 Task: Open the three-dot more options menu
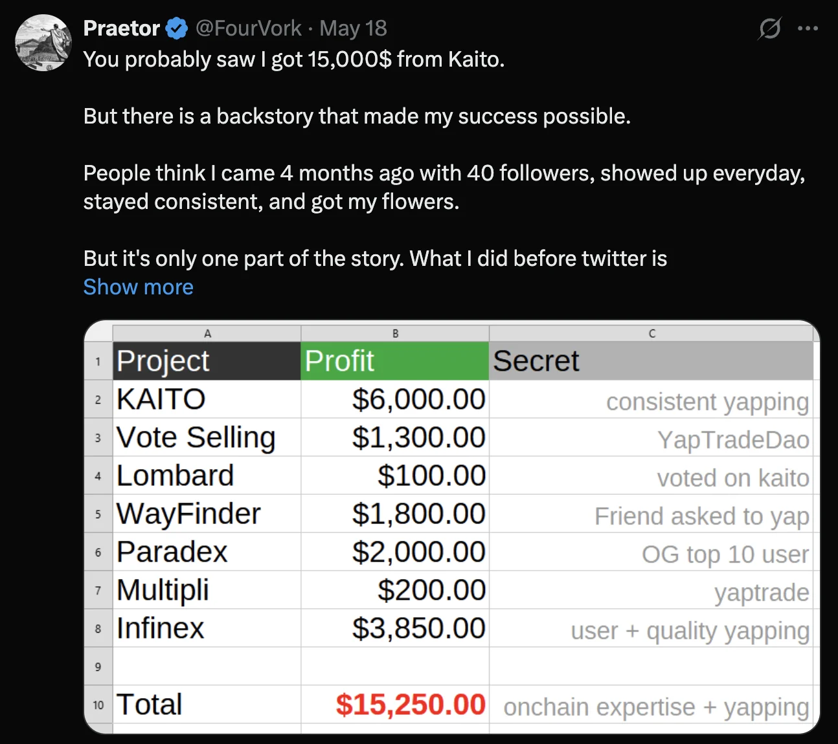808,28
